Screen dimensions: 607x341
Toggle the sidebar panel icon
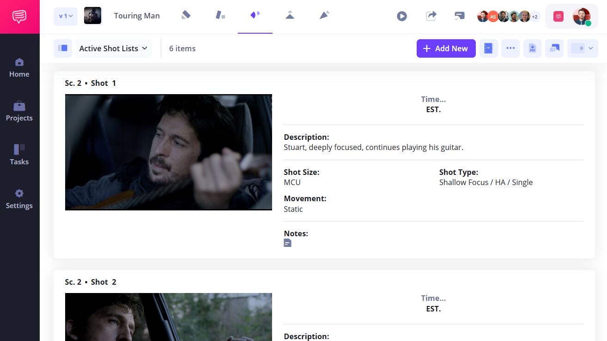pyautogui.click(x=63, y=48)
